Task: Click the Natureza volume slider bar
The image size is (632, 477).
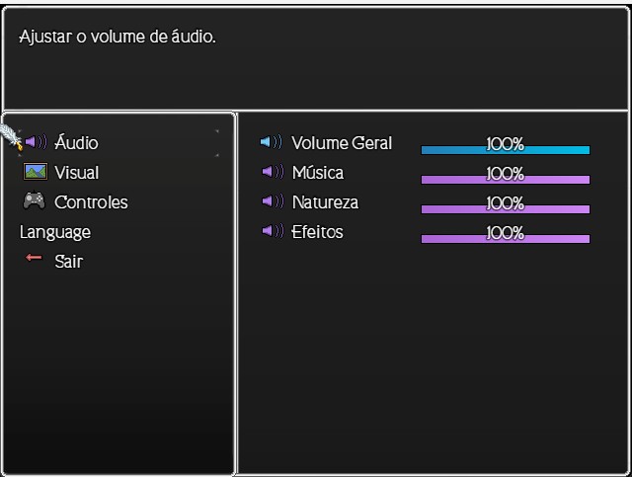Action: (506, 208)
